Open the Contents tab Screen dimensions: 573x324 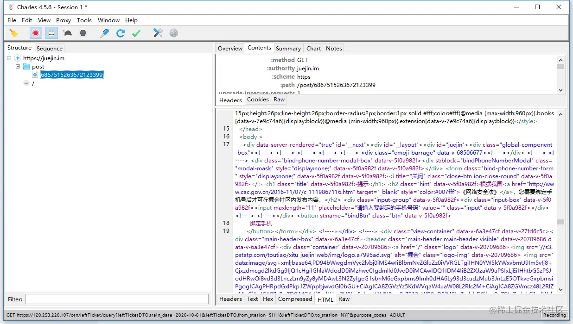tap(259, 48)
